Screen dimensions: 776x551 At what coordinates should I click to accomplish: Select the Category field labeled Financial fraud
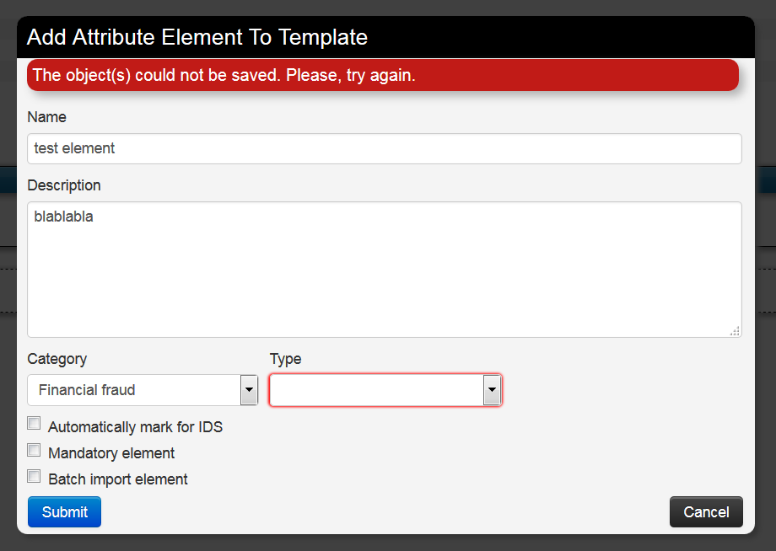tap(135, 390)
